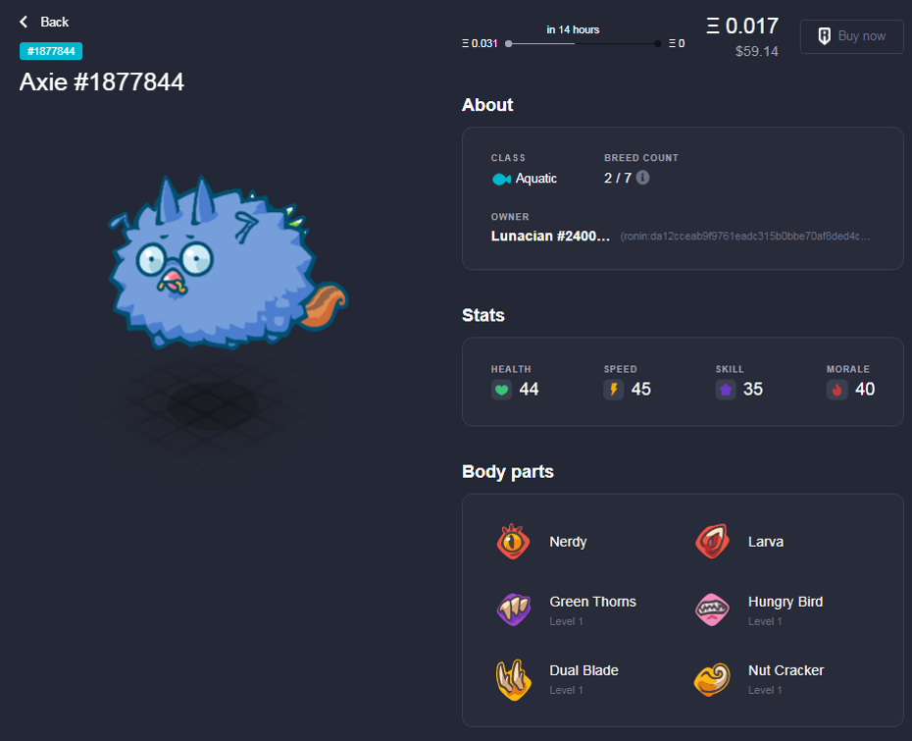
Task: Click the About section heading
Action: tap(487, 105)
